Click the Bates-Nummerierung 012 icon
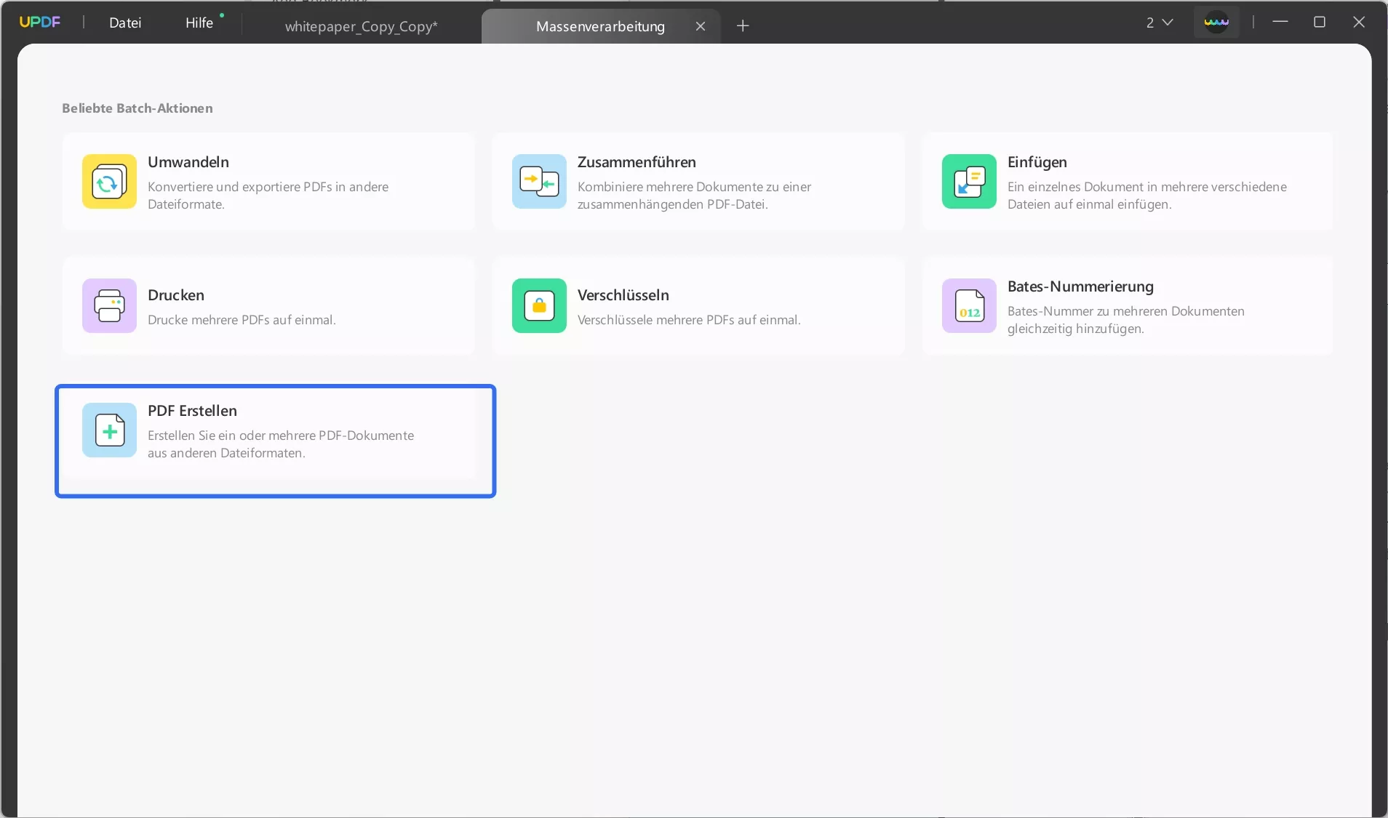 969,305
